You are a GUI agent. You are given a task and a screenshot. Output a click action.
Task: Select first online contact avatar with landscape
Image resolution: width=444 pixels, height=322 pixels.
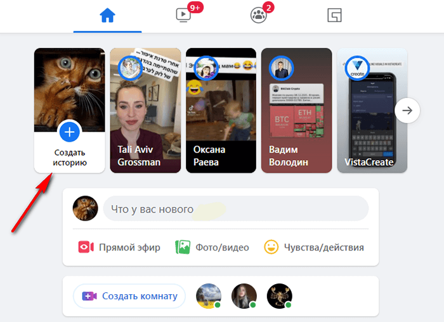click(x=209, y=296)
